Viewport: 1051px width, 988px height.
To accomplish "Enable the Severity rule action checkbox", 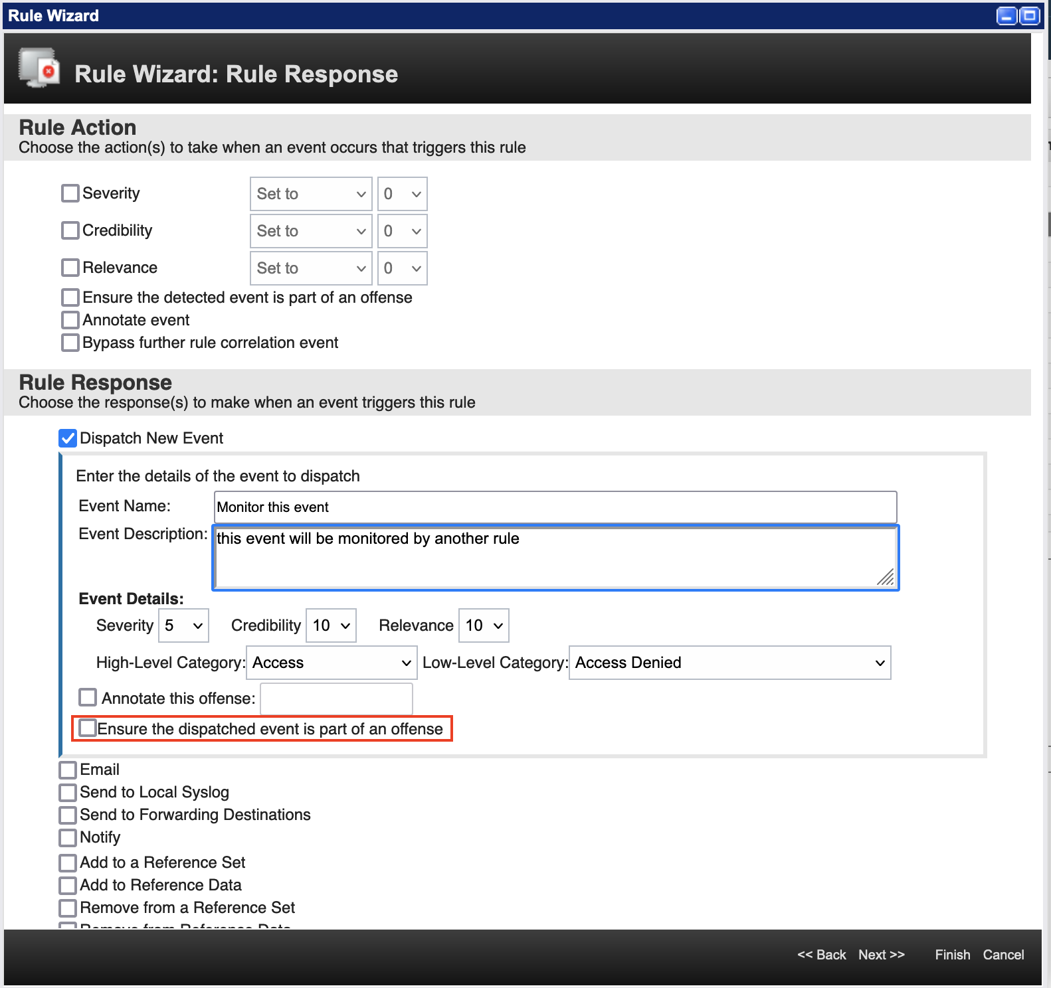I will (70, 193).
